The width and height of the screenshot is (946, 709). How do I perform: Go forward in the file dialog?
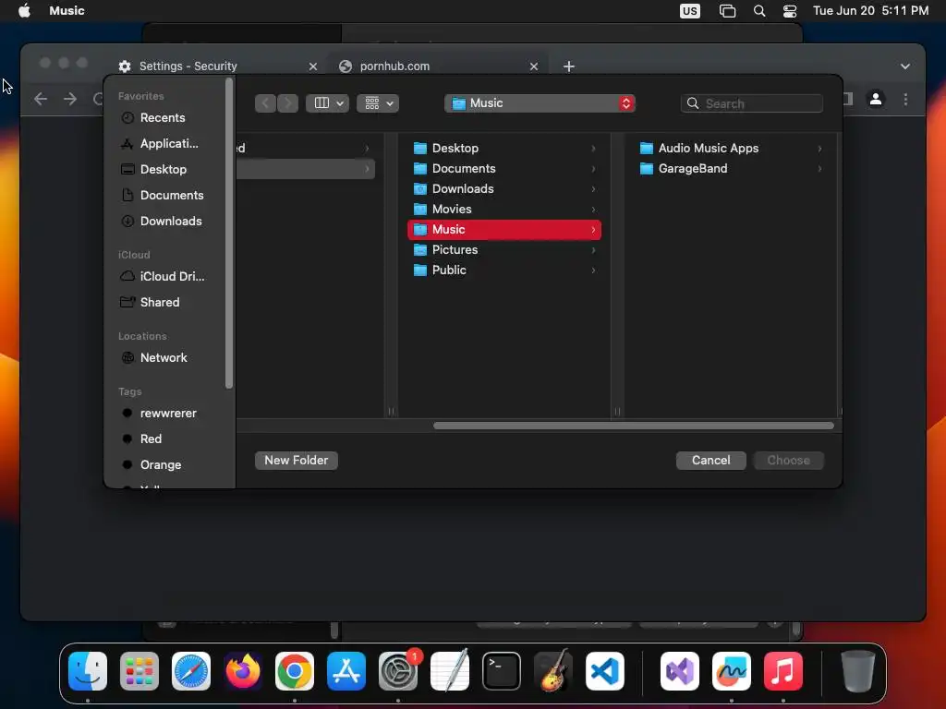coord(288,103)
